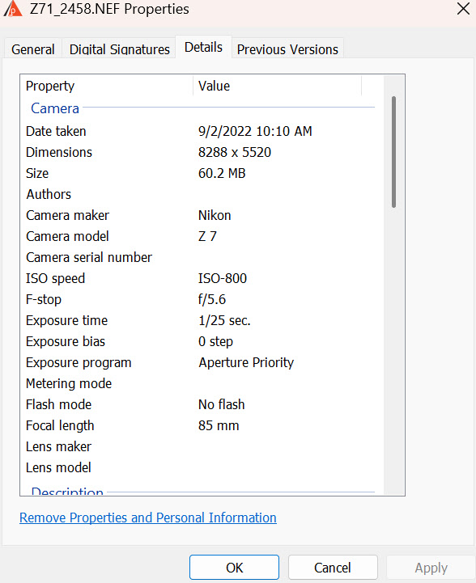
Task: Click the date value 9/2/2022 10:10 AM
Action: [255, 131]
